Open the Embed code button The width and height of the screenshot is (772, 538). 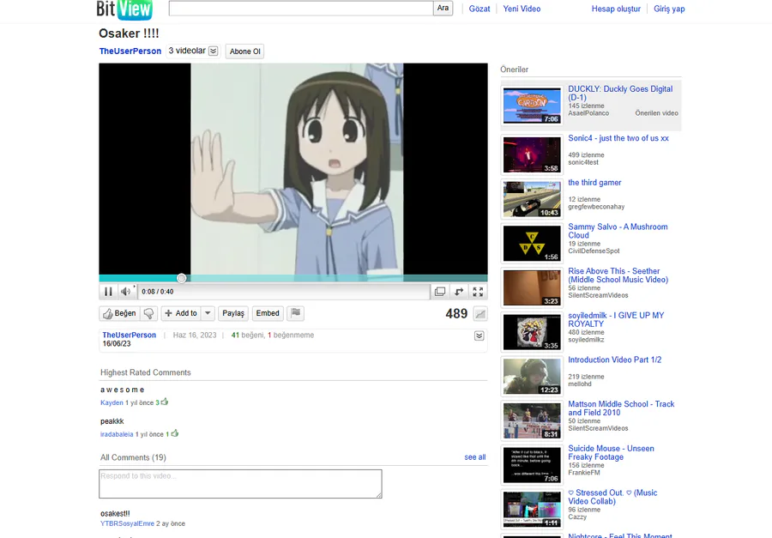pos(268,313)
